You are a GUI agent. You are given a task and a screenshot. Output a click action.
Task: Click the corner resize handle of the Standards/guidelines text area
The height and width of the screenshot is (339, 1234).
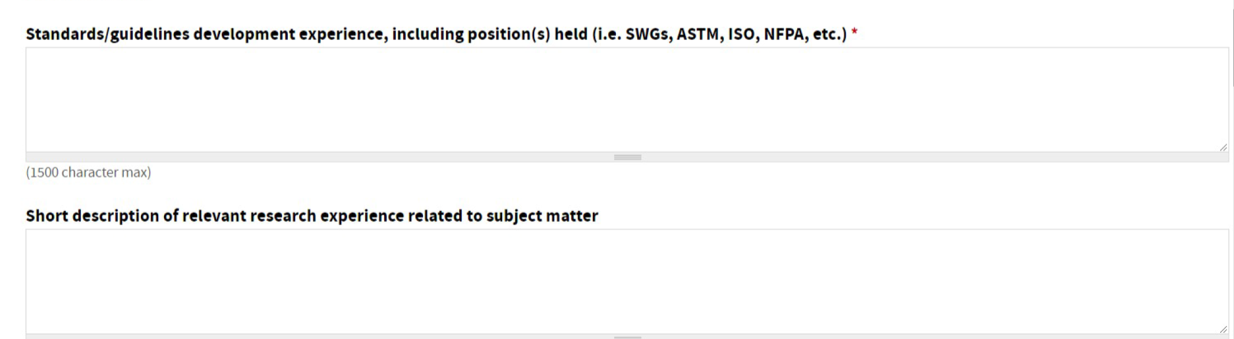[1222, 148]
